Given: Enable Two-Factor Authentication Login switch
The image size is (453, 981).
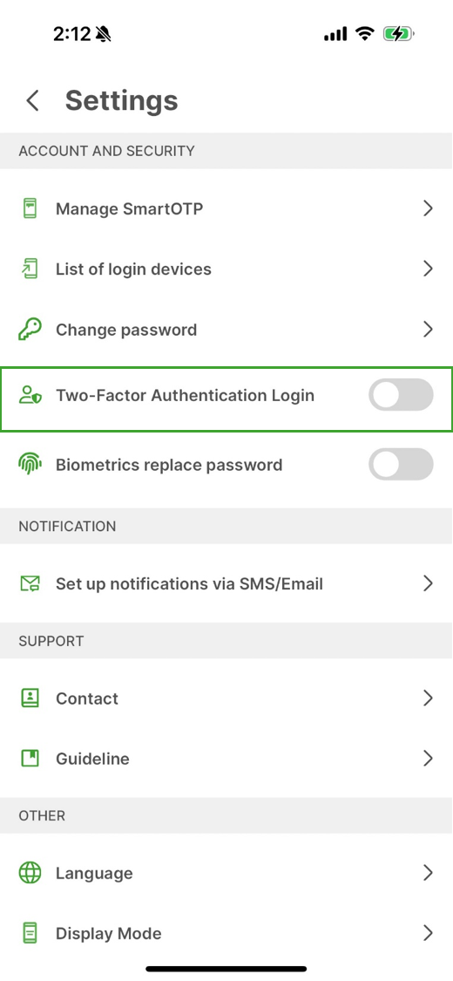Looking at the screenshot, I should coord(401,395).
